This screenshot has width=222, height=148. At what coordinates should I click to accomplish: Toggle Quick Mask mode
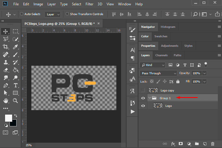pyautogui.click(x=6, y=132)
